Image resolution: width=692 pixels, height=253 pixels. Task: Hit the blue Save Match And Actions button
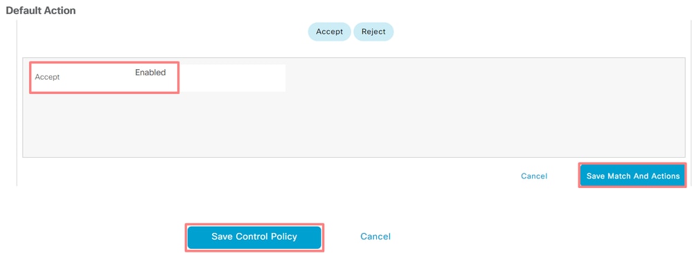click(x=632, y=176)
